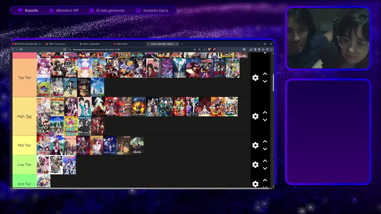Open Leo AI star icon
Screen dimensions: 381x214
click(x=263, y=49)
